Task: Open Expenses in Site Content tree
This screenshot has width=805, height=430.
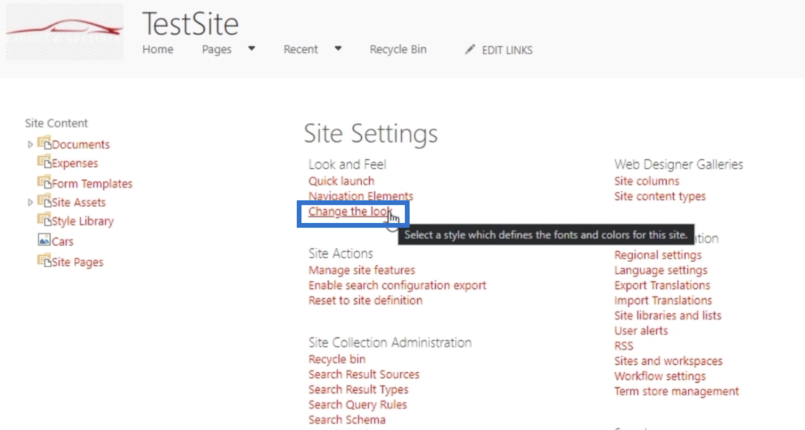Action: point(75,163)
